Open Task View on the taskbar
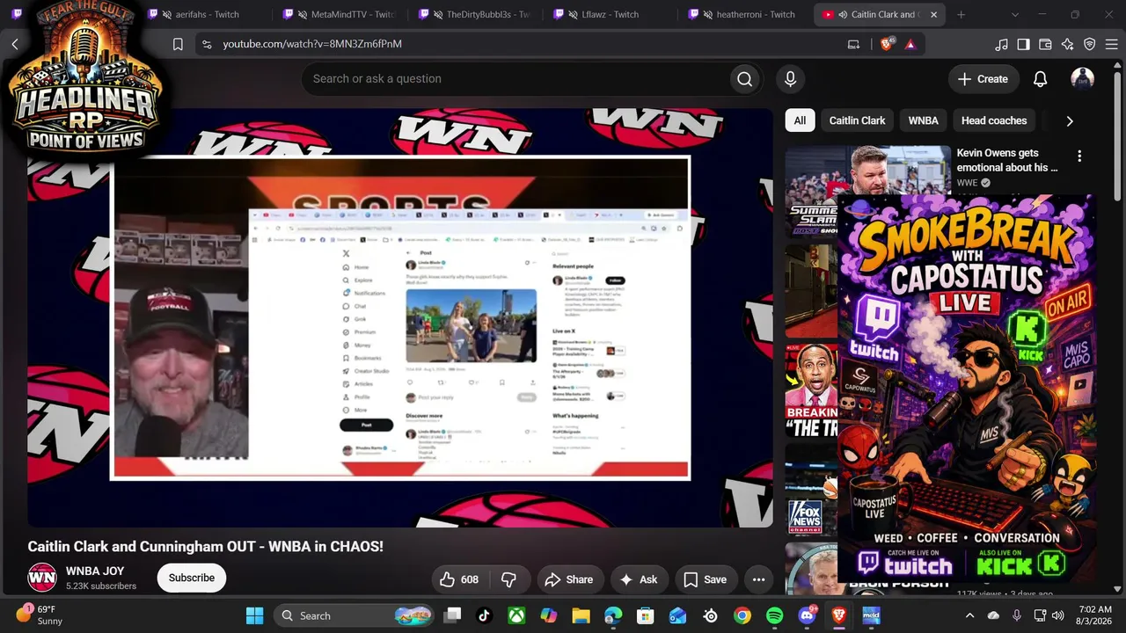The height and width of the screenshot is (633, 1126). click(452, 615)
